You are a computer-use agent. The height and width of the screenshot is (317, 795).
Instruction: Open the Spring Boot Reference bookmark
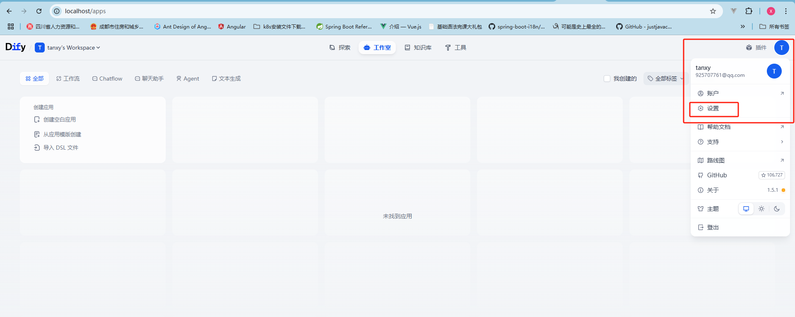point(344,26)
